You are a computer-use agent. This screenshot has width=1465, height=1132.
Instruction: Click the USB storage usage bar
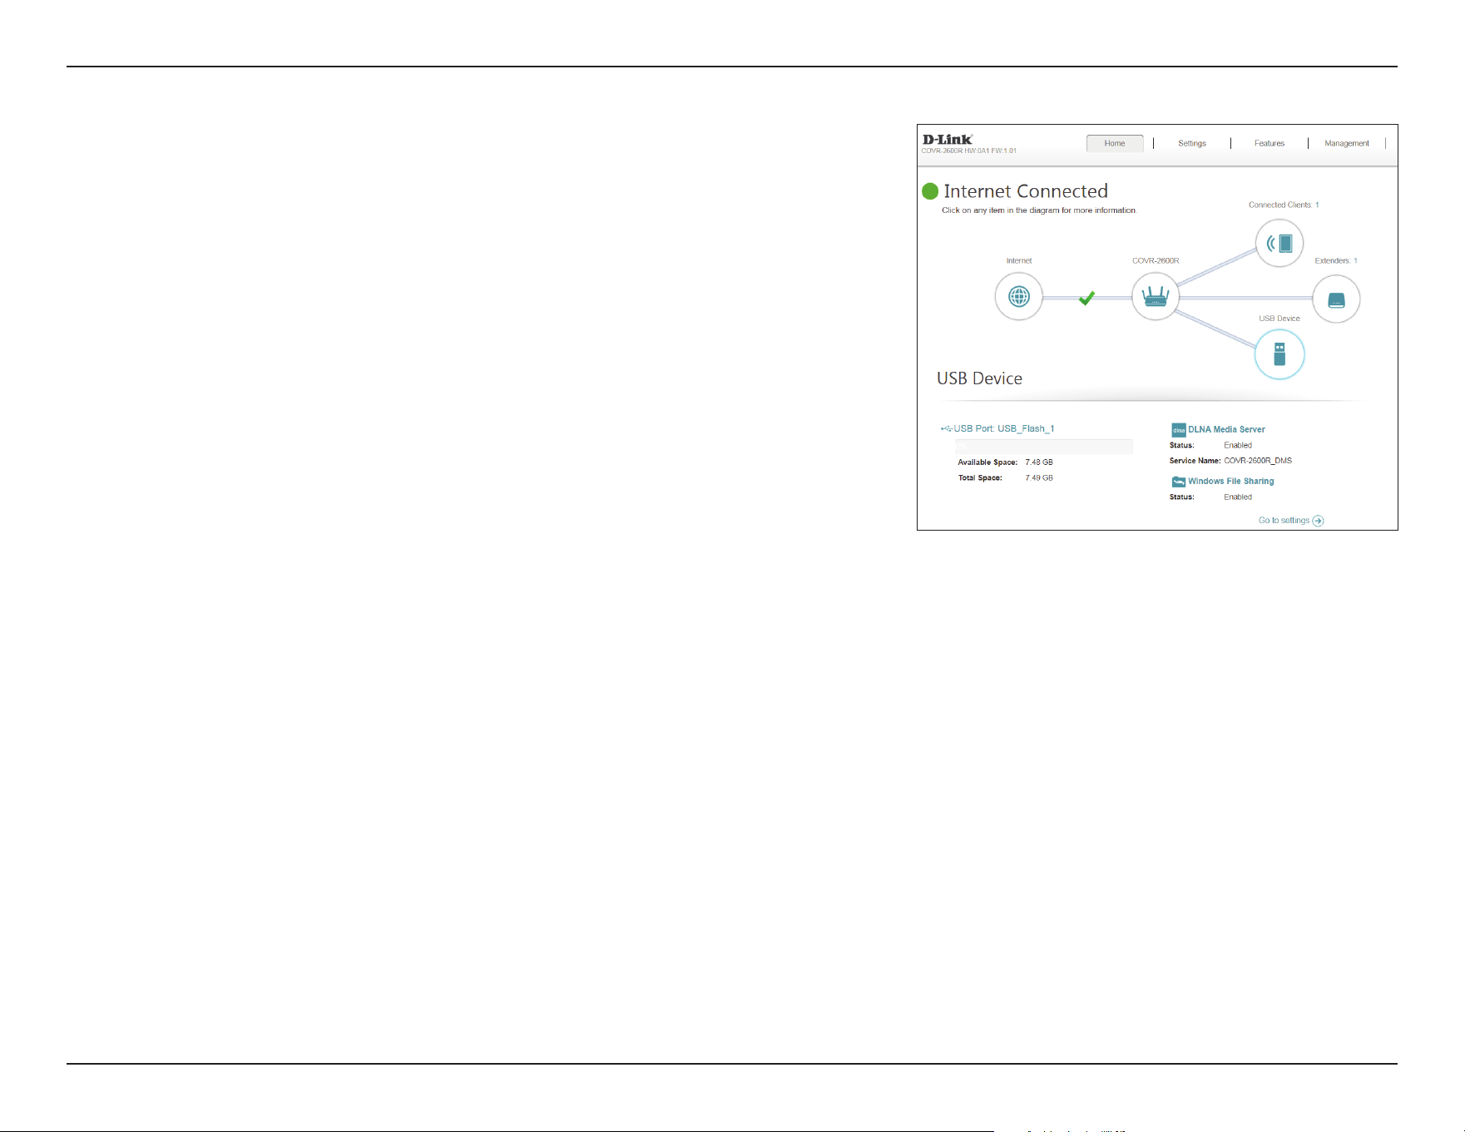click(x=1044, y=447)
